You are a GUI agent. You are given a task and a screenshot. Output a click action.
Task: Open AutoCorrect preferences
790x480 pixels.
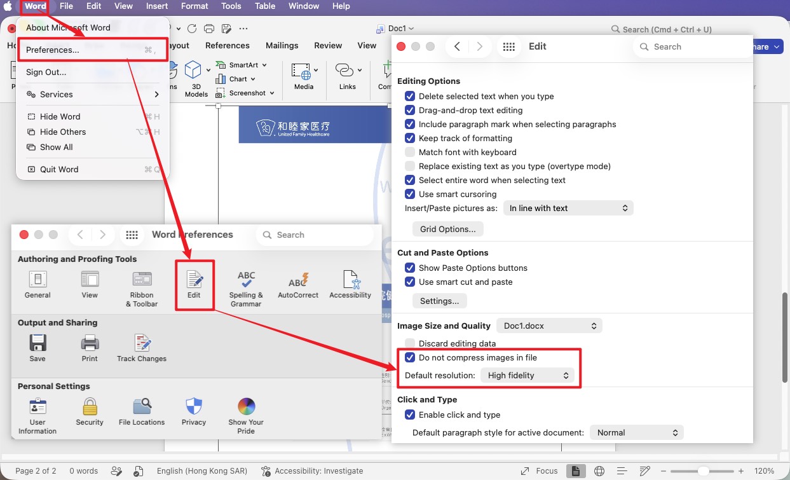click(x=298, y=280)
